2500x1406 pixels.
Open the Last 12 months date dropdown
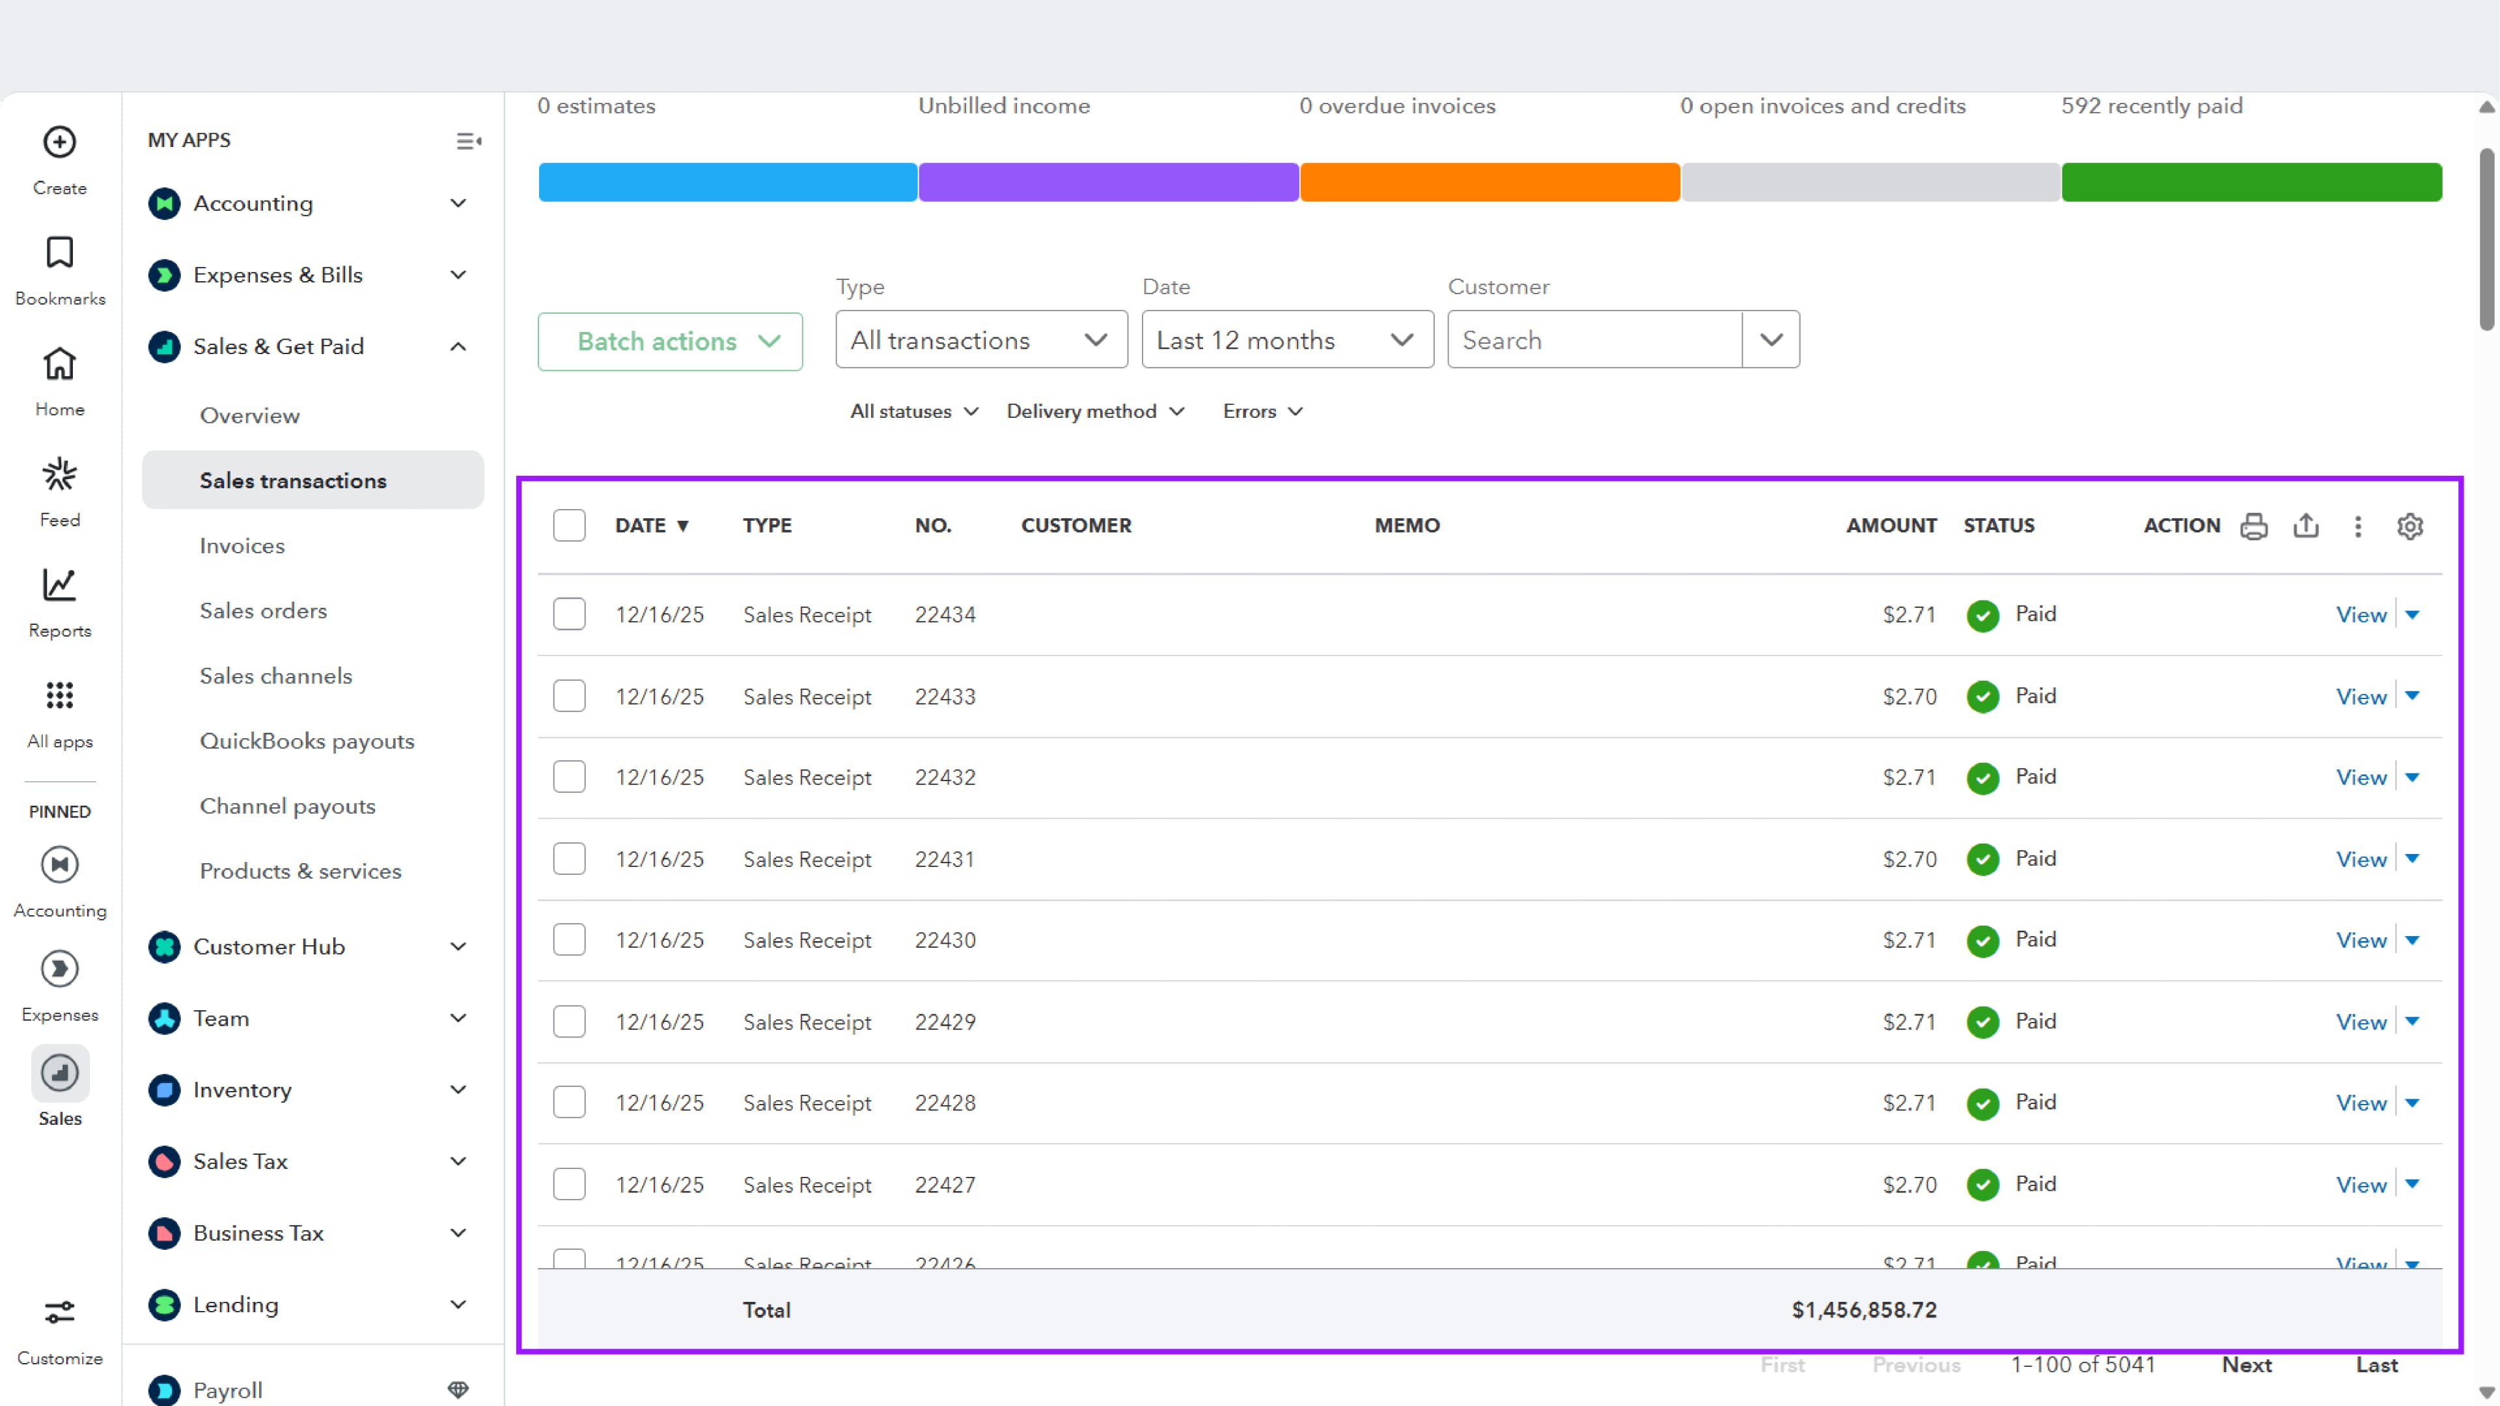pyautogui.click(x=1286, y=340)
